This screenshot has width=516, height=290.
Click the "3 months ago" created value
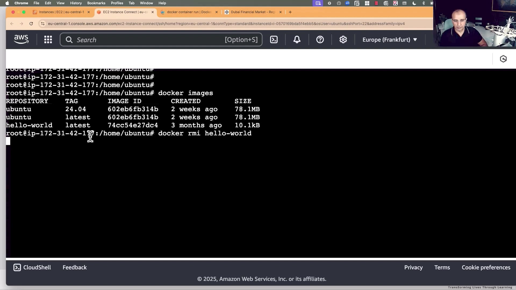click(x=196, y=125)
